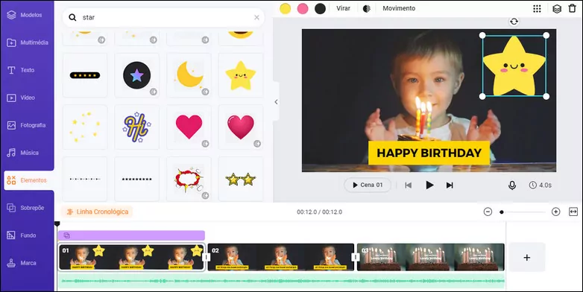583x292 pixels.
Task: Select the purple overlay track bar
Action: tap(131, 235)
